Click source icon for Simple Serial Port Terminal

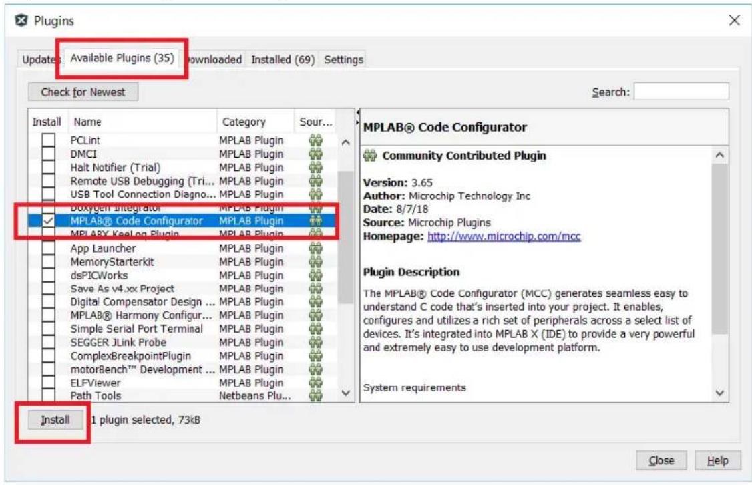316,329
